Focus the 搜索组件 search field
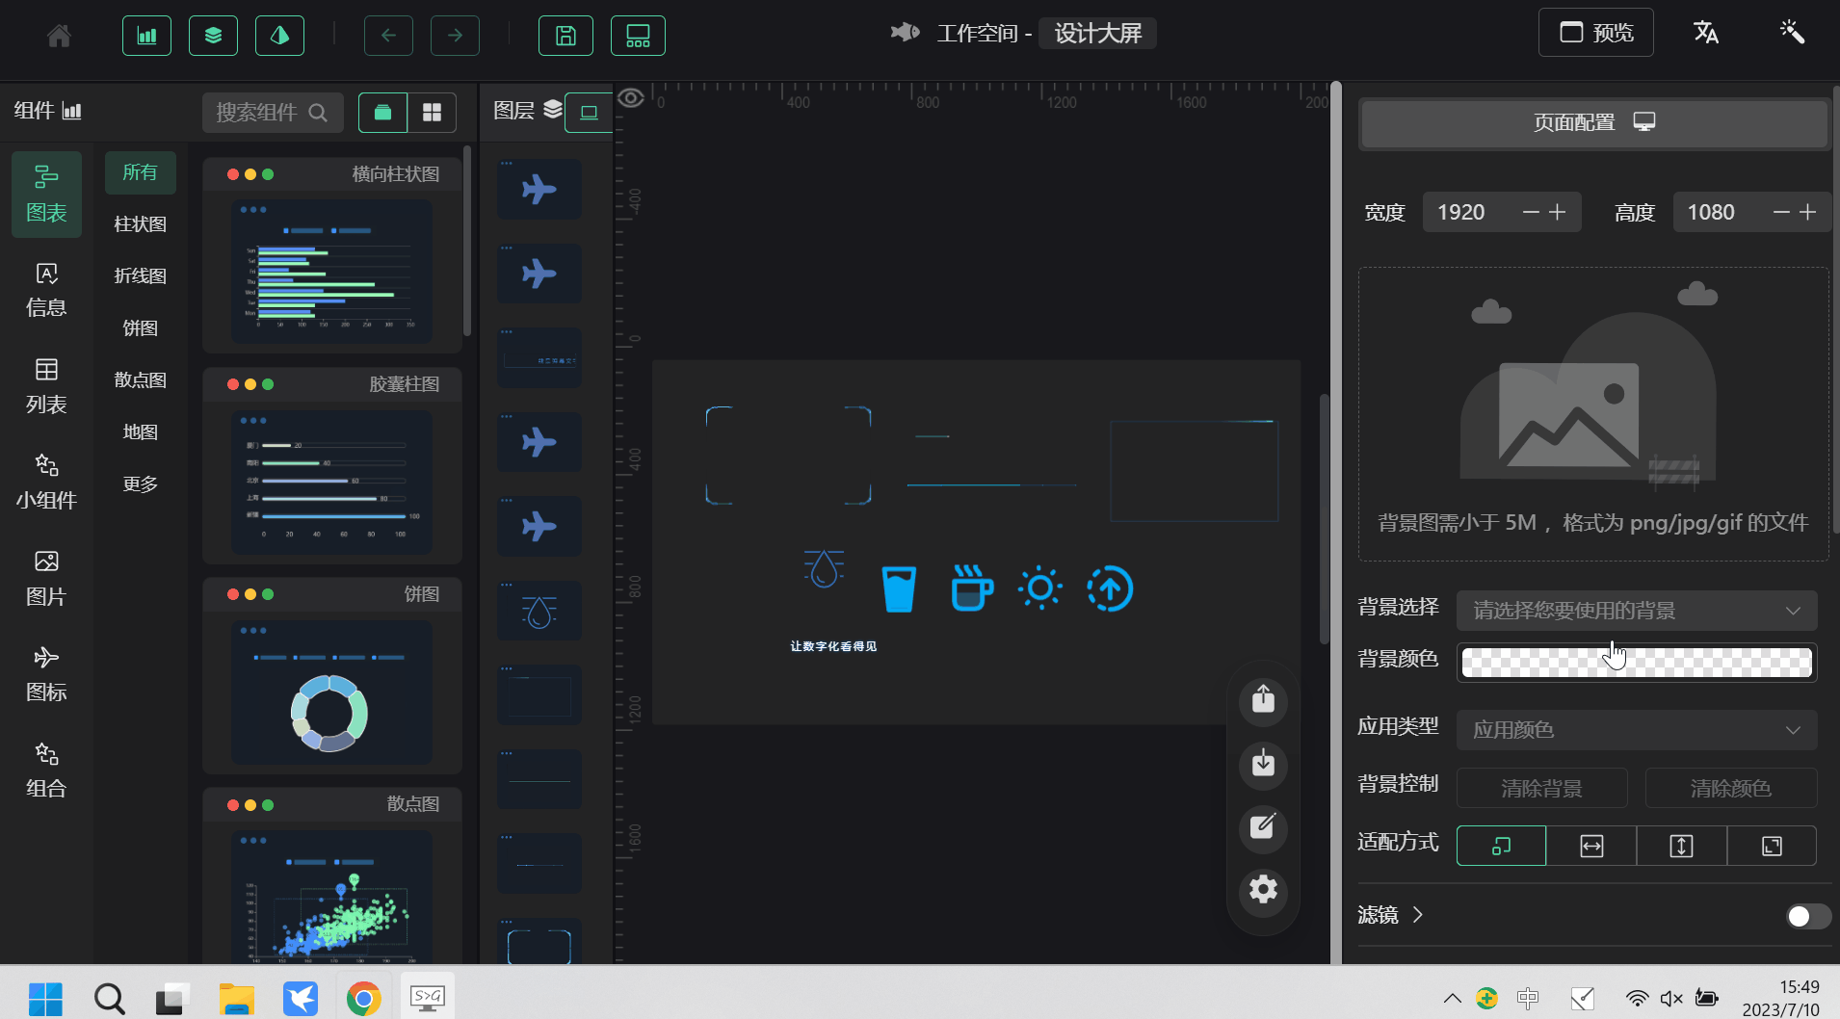Screen dimensions: 1840x1019 272,113
